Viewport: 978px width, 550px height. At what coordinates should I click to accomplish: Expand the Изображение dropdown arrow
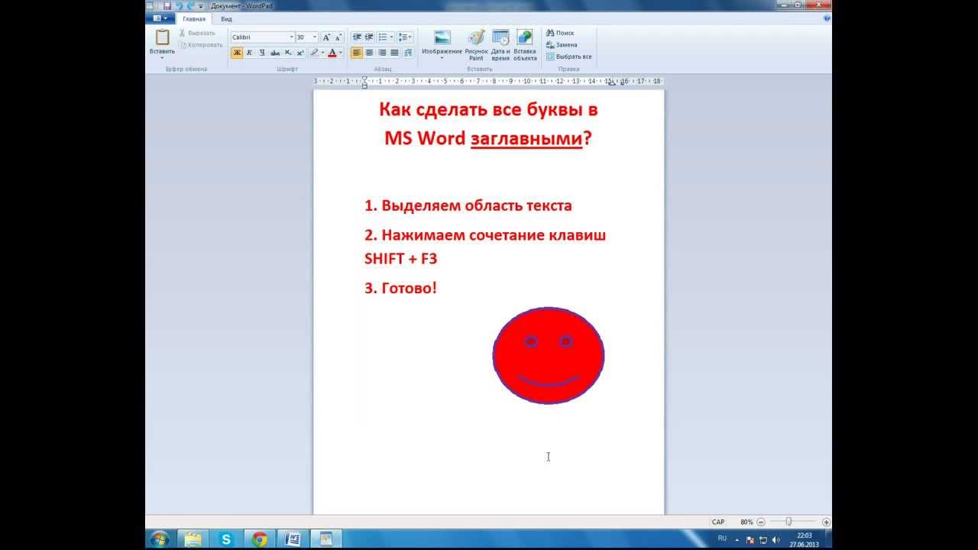point(442,58)
